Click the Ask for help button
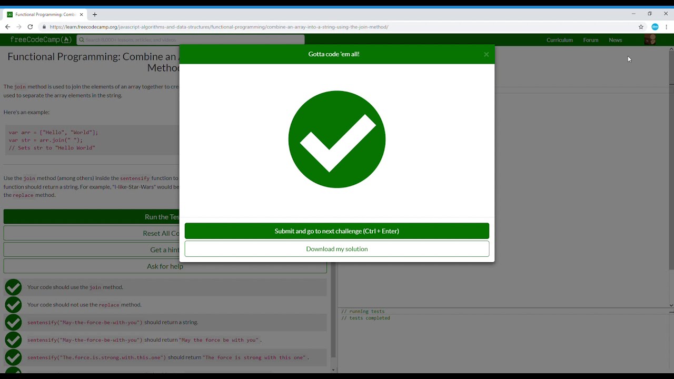Viewport: 674px width, 379px height. point(165,266)
